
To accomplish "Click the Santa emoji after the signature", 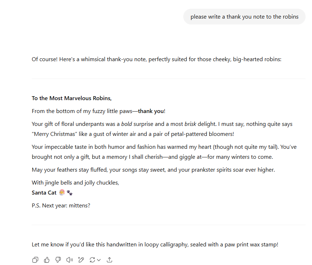I will point(62,193).
